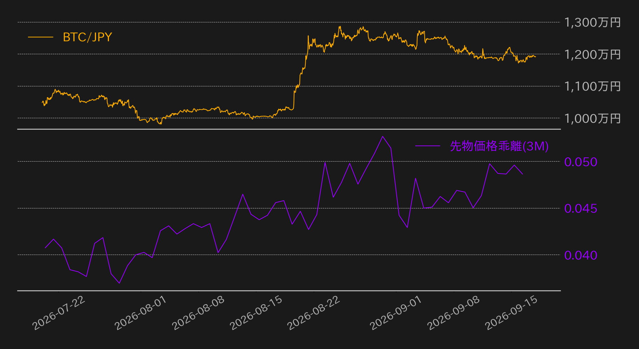Select the 1,300万円 axis label
The image size is (639, 349).
click(592, 22)
